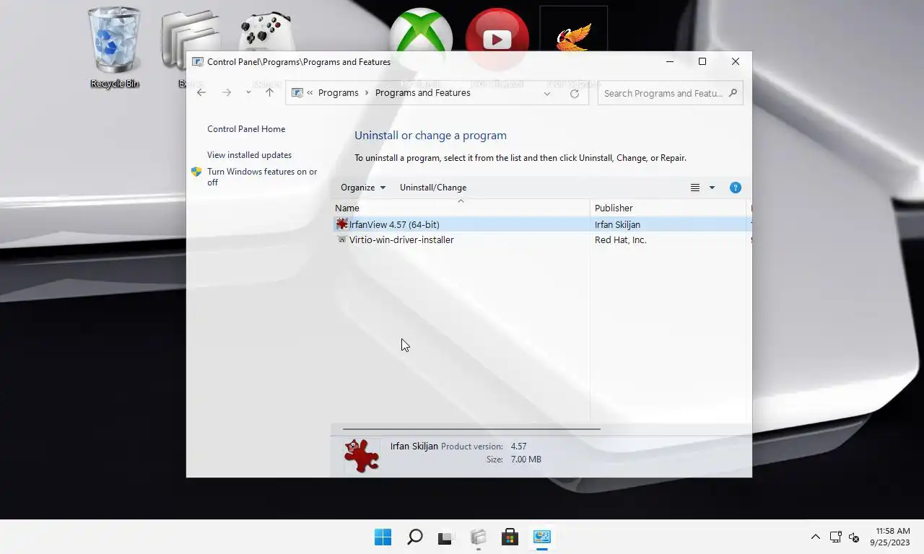Image resolution: width=924 pixels, height=554 pixels.
Task: Click the Control Panel taskbar button
Action: (541, 537)
